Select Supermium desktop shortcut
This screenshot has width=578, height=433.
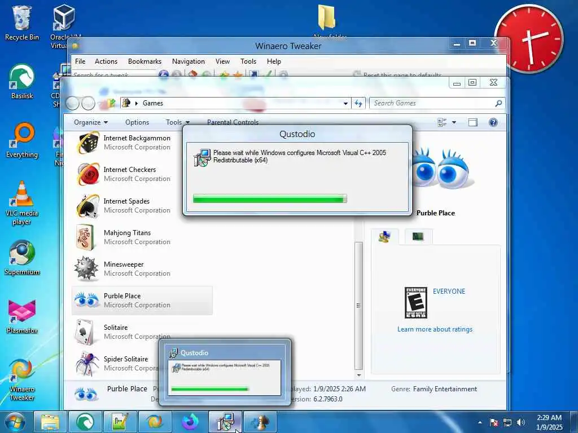[22, 258]
